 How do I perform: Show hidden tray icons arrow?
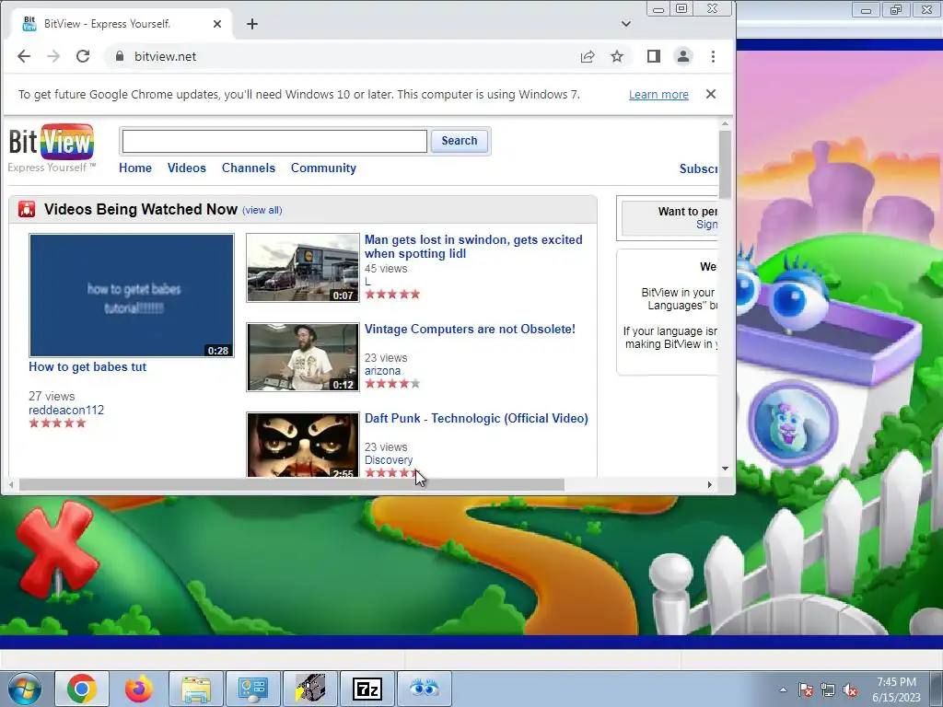tap(783, 690)
